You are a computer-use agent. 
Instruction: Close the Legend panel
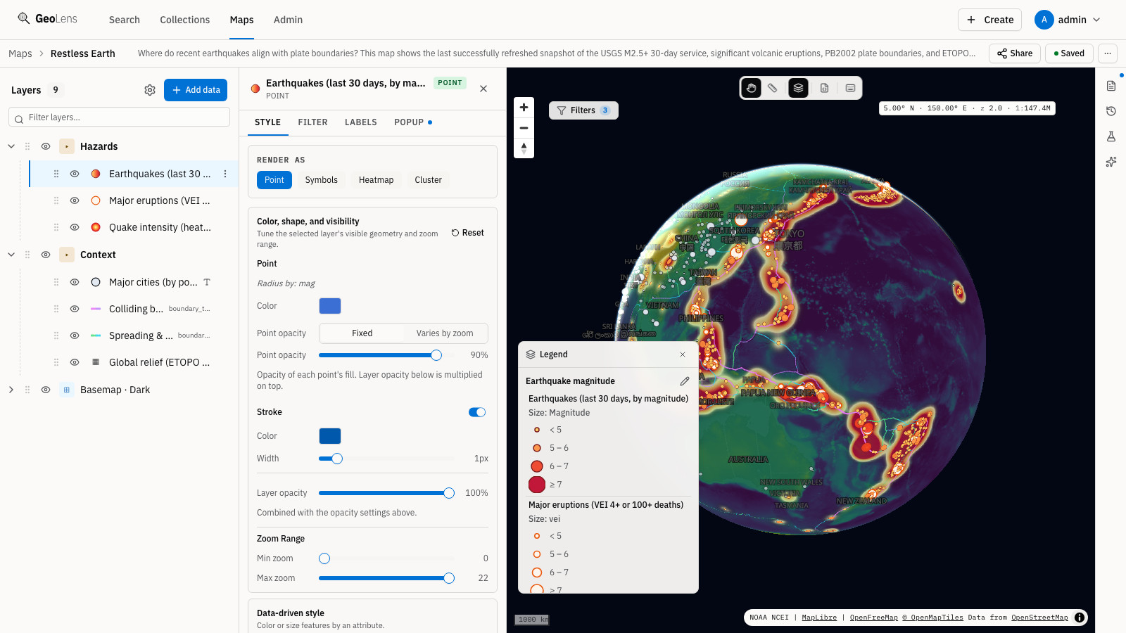(x=683, y=354)
